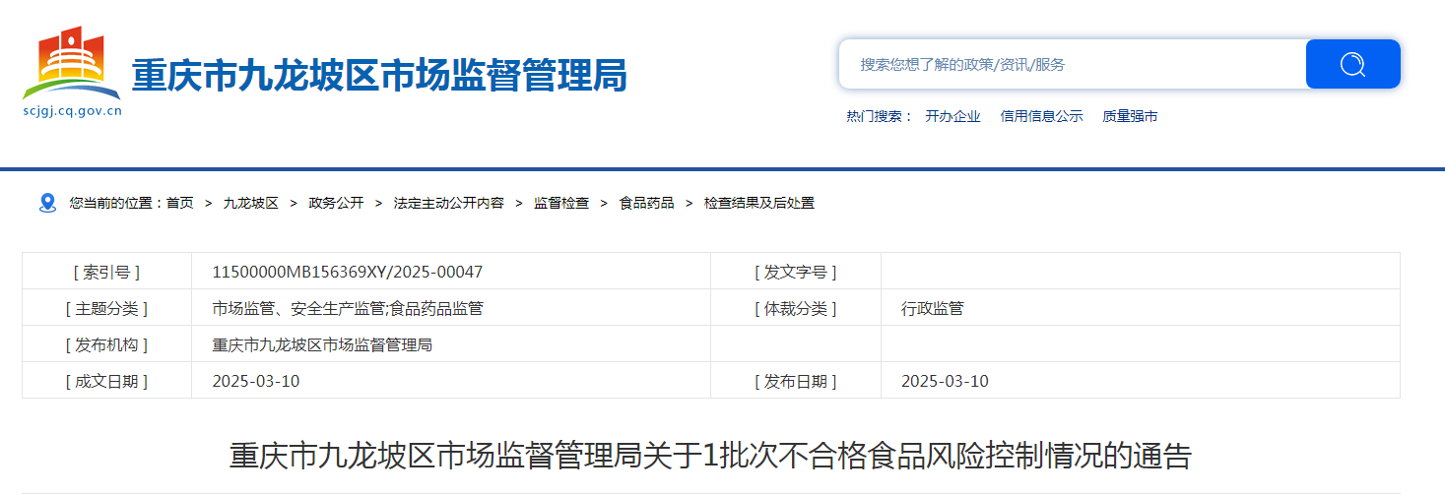
Task: Focus the policy search input field
Action: (x=1073, y=64)
